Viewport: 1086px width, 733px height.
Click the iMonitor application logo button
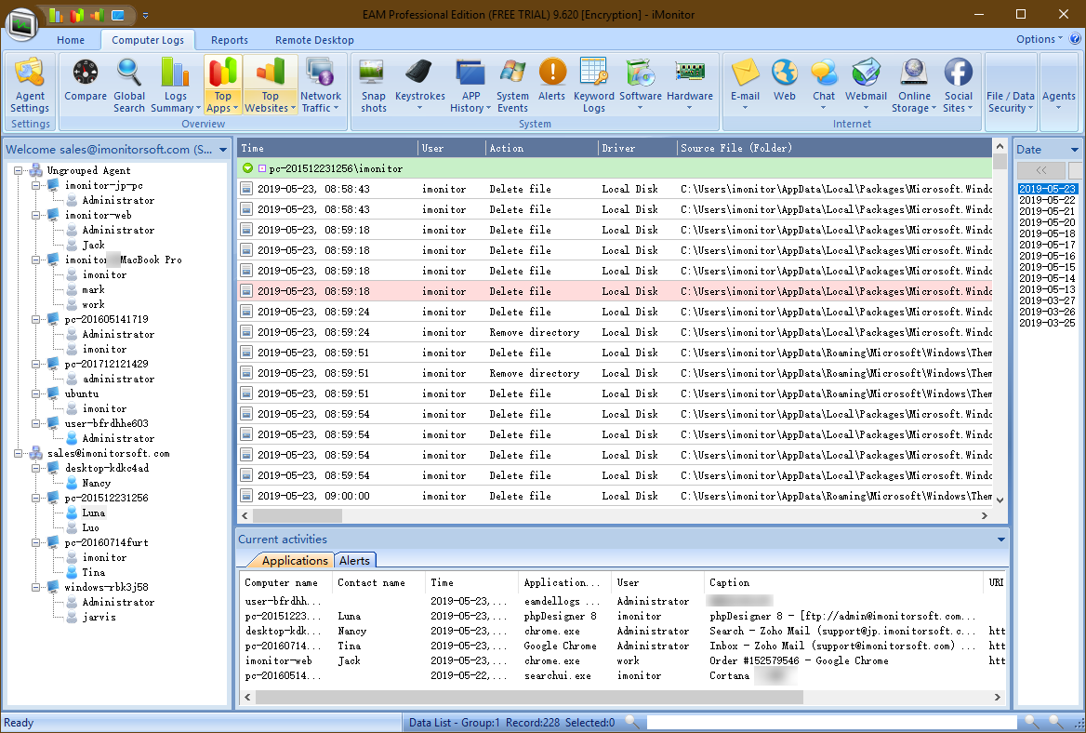(x=22, y=23)
